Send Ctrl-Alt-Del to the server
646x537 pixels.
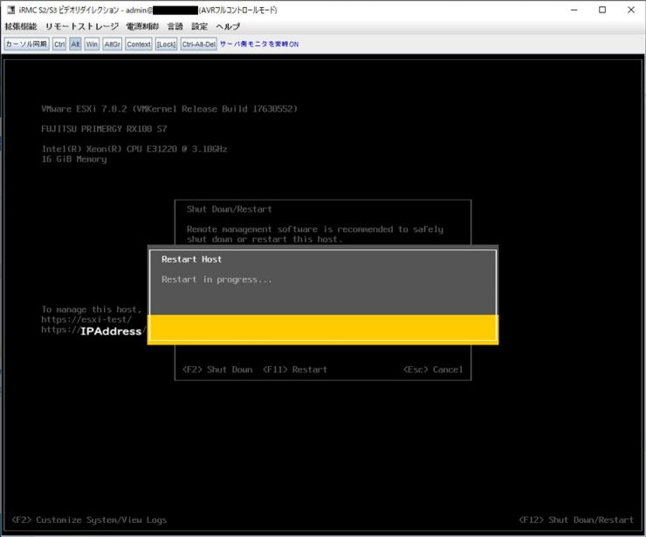tap(198, 44)
